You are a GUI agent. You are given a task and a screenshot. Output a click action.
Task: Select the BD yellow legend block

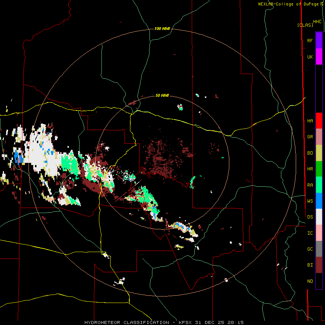point(319,153)
